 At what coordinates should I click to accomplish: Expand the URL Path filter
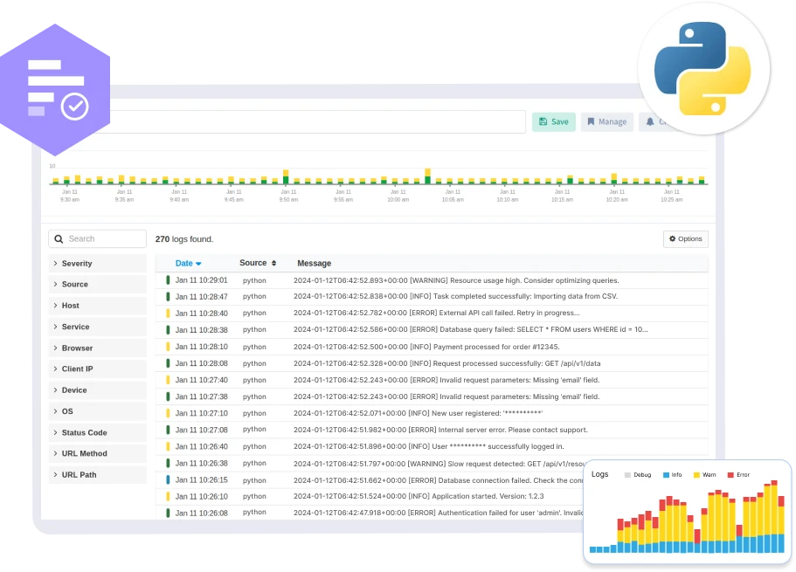(x=98, y=475)
